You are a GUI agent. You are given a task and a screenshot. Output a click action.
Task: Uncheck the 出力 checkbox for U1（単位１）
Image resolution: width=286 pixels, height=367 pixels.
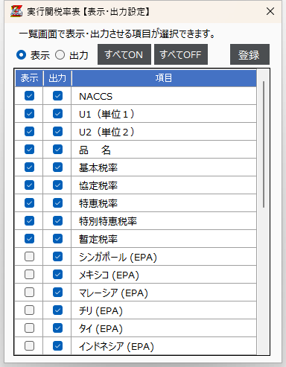(57, 114)
